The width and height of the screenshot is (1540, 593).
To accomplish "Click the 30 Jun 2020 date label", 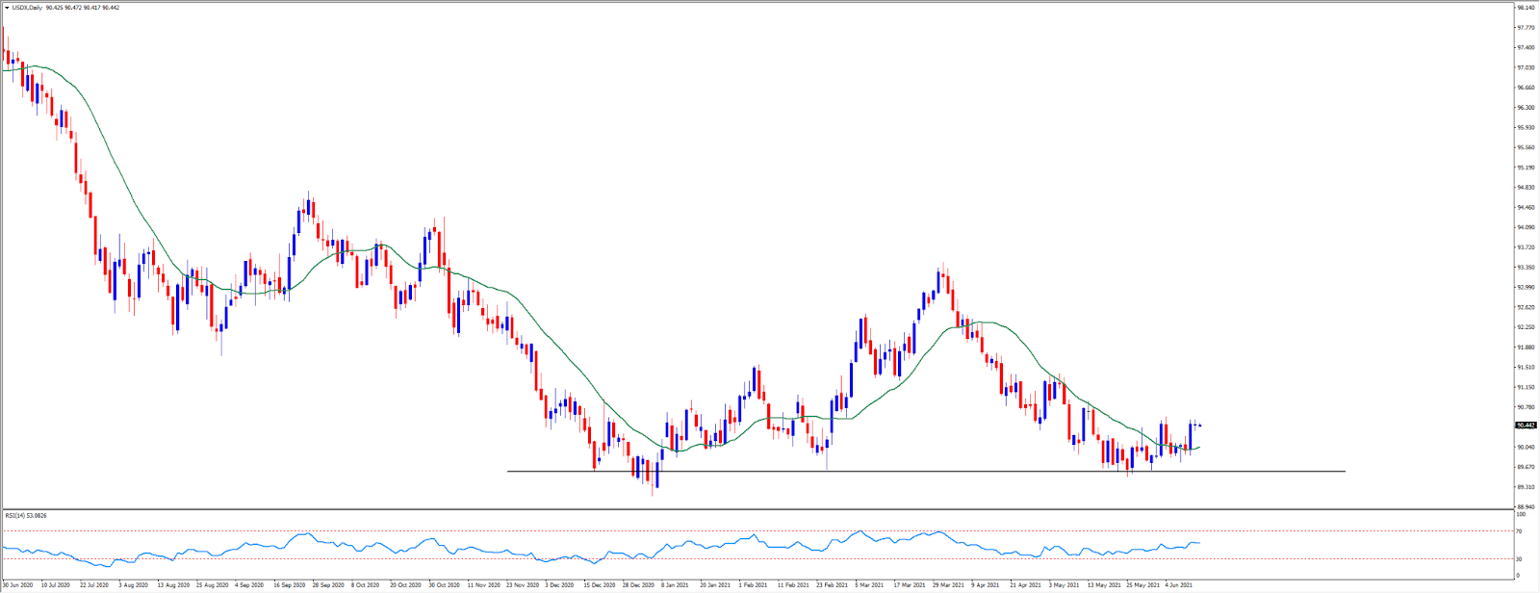I will point(17,584).
